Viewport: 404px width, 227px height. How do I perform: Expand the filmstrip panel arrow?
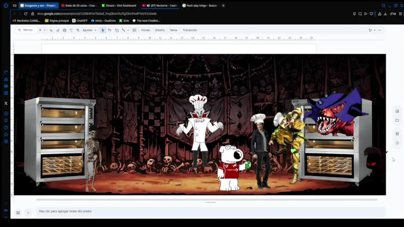(x=28, y=213)
